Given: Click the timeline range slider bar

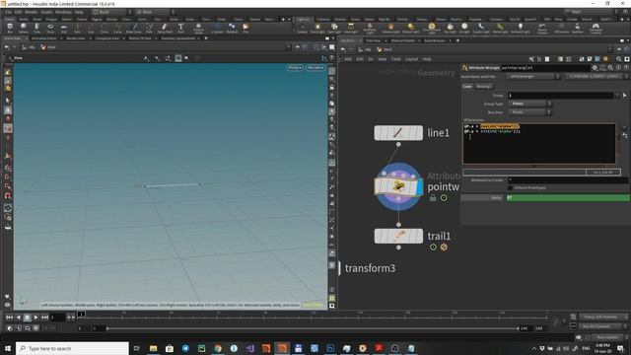Looking at the screenshot, I should 313,328.
